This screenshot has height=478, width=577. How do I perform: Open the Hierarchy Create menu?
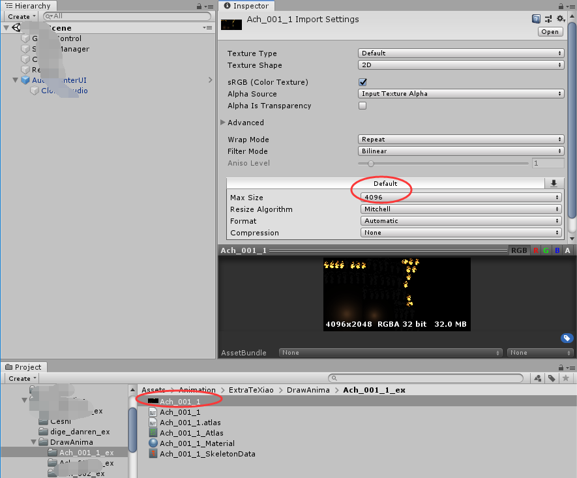22,16
